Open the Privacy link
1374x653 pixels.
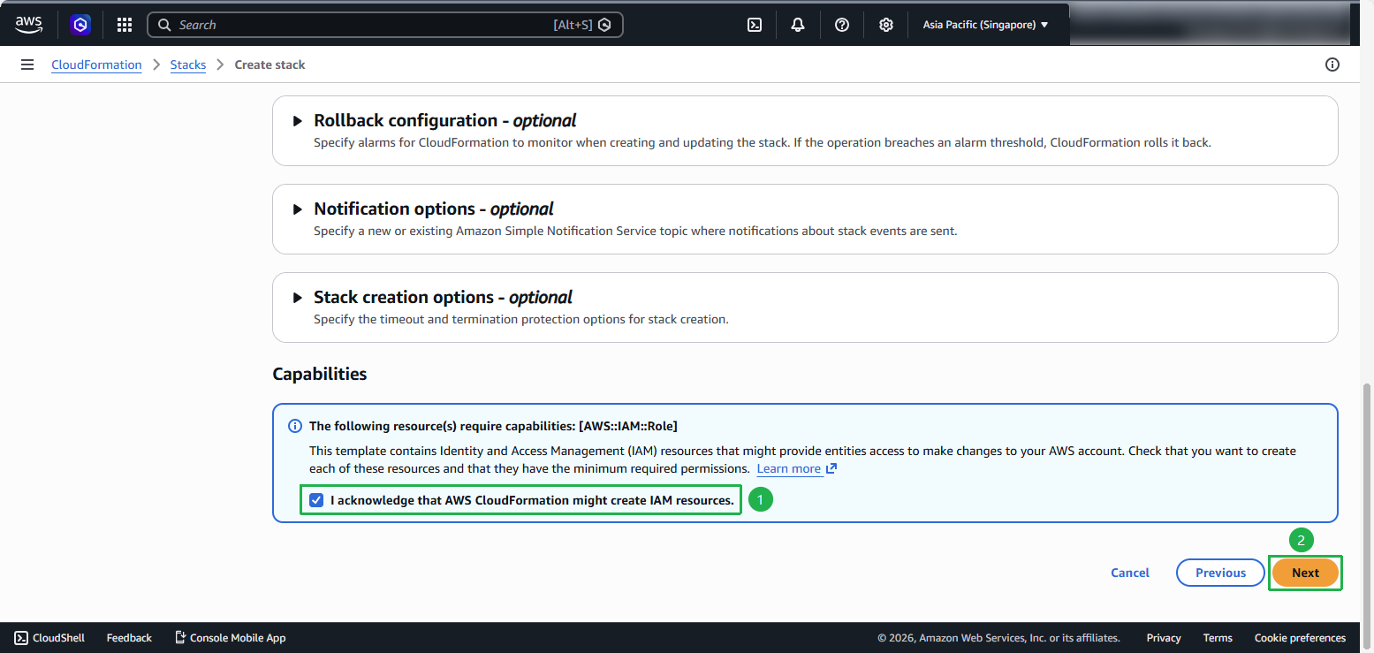click(x=1164, y=637)
